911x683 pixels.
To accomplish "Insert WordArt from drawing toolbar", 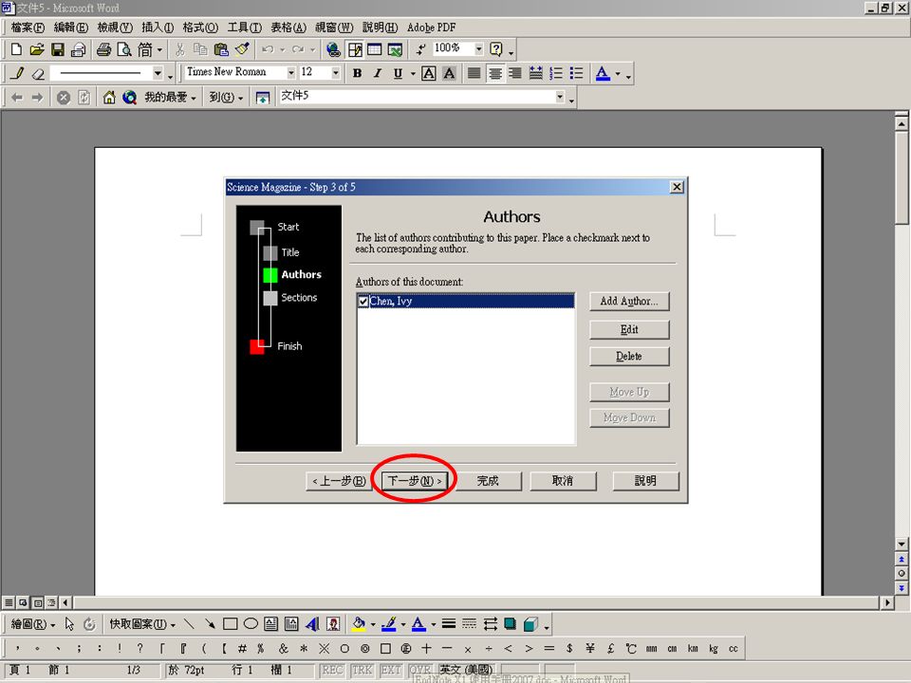I will pyautogui.click(x=312, y=624).
